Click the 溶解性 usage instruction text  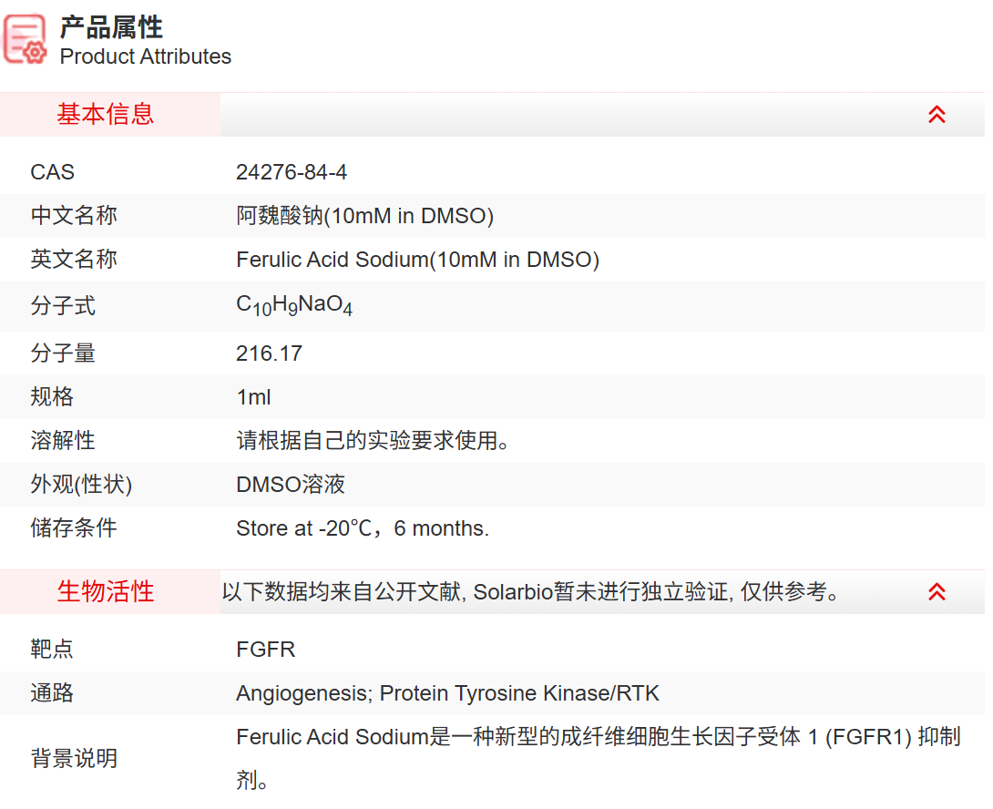point(373,441)
